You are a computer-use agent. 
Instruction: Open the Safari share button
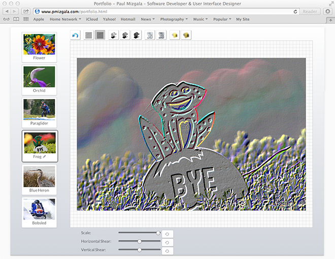[x=26, y=11]
